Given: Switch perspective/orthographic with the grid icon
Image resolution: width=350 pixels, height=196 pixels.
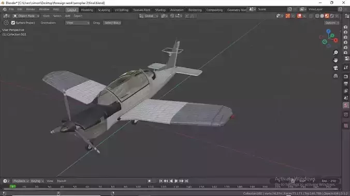Looking at the screenshot, I should 336,76.
